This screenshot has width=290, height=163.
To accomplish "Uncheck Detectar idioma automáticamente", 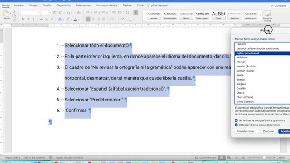I will click(x=236, y=125).
